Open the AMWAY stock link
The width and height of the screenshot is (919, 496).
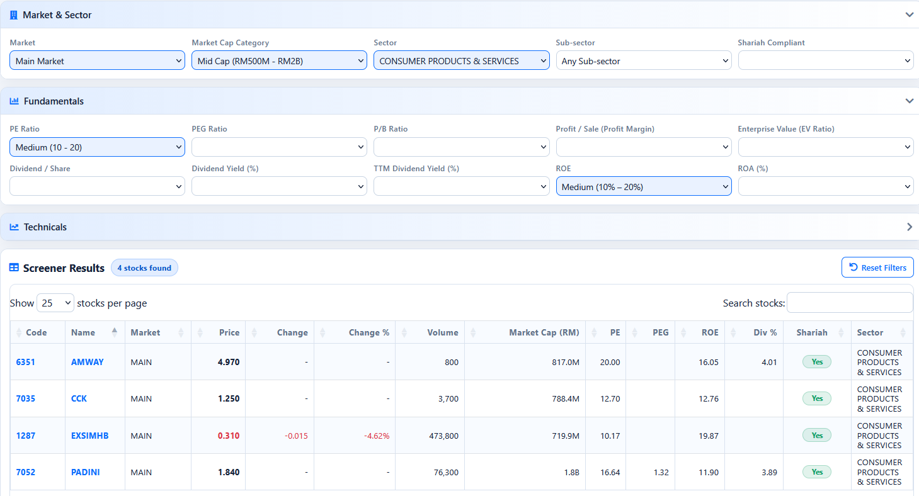tap(87, 361)
